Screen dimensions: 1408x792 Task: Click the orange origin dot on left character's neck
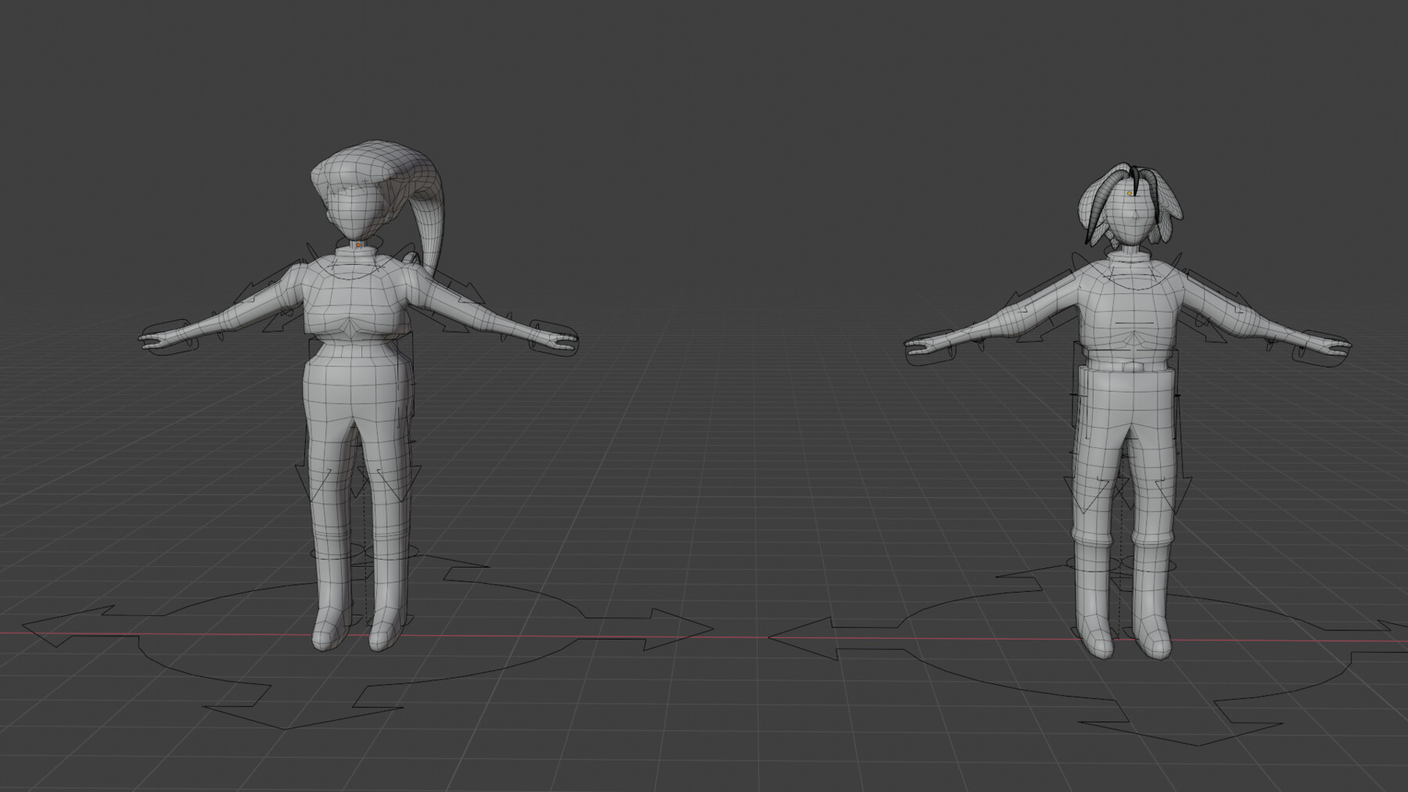pyautogui.click(x=356, y=246)
